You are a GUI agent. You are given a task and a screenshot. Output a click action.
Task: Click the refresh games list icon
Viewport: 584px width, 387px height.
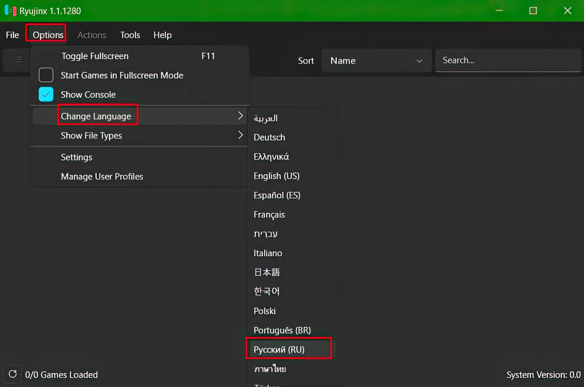coord(12,374)
